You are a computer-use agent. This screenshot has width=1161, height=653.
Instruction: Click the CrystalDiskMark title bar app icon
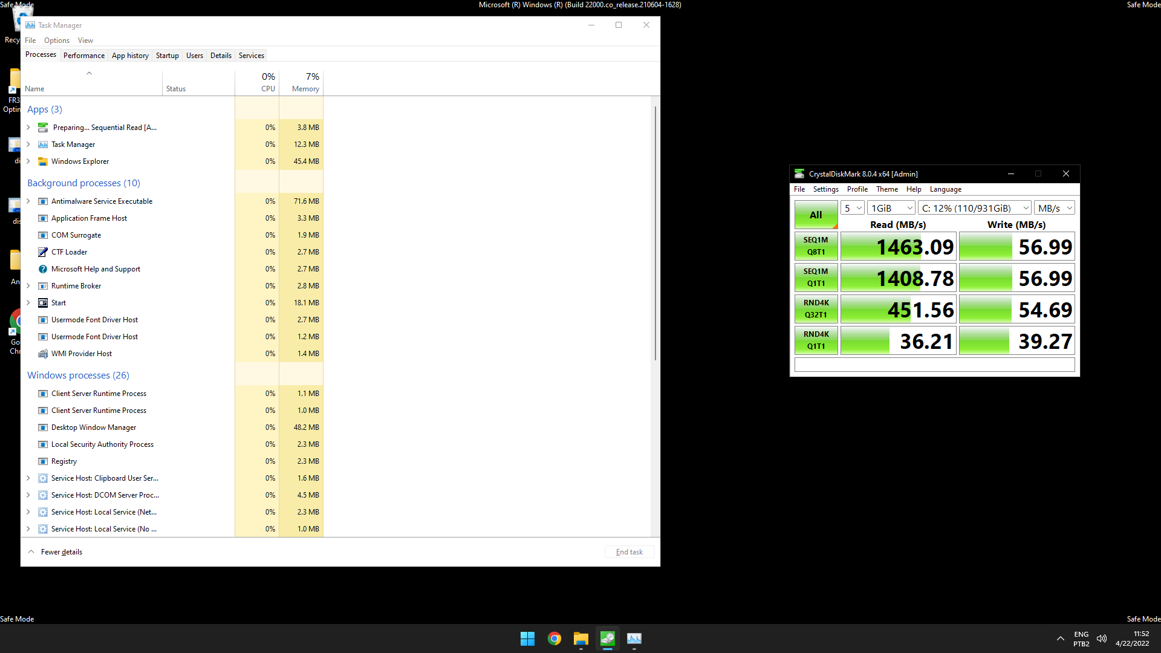[799, 174]
